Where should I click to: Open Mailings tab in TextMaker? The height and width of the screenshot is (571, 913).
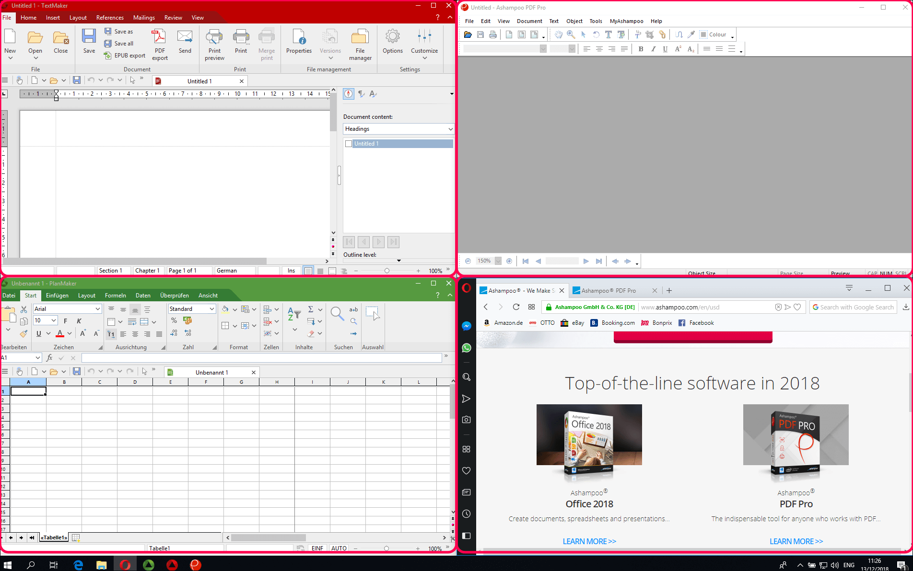144,18
